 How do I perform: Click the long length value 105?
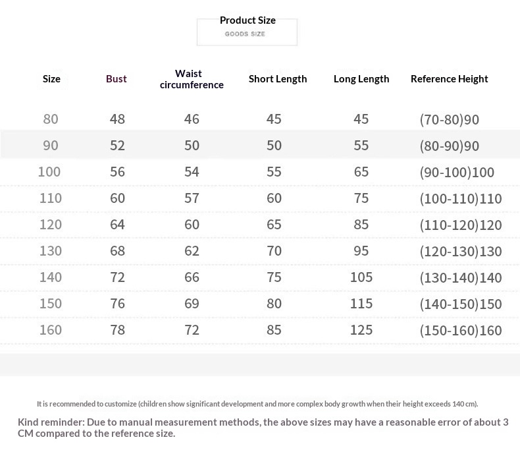361,277
